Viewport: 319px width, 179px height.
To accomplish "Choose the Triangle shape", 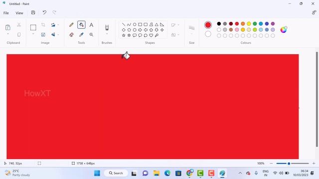I will 157,24.
